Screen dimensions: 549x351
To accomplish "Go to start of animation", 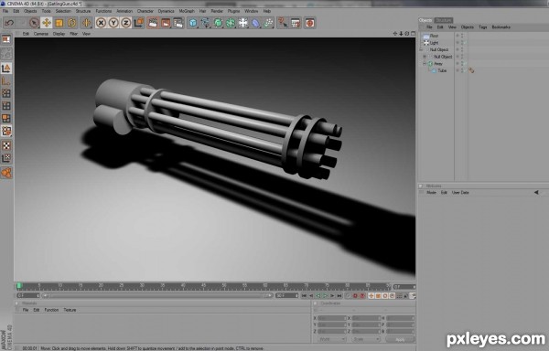I will [304, 296].
